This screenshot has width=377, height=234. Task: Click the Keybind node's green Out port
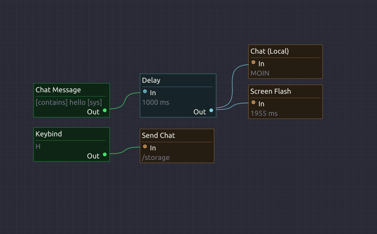105,154
